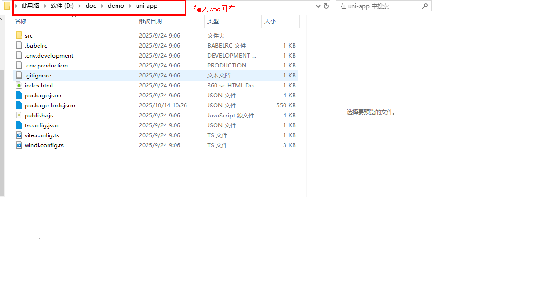Navigate to doc in the breadcrumb path
The image size is (548, 308).
pos(91,6)
